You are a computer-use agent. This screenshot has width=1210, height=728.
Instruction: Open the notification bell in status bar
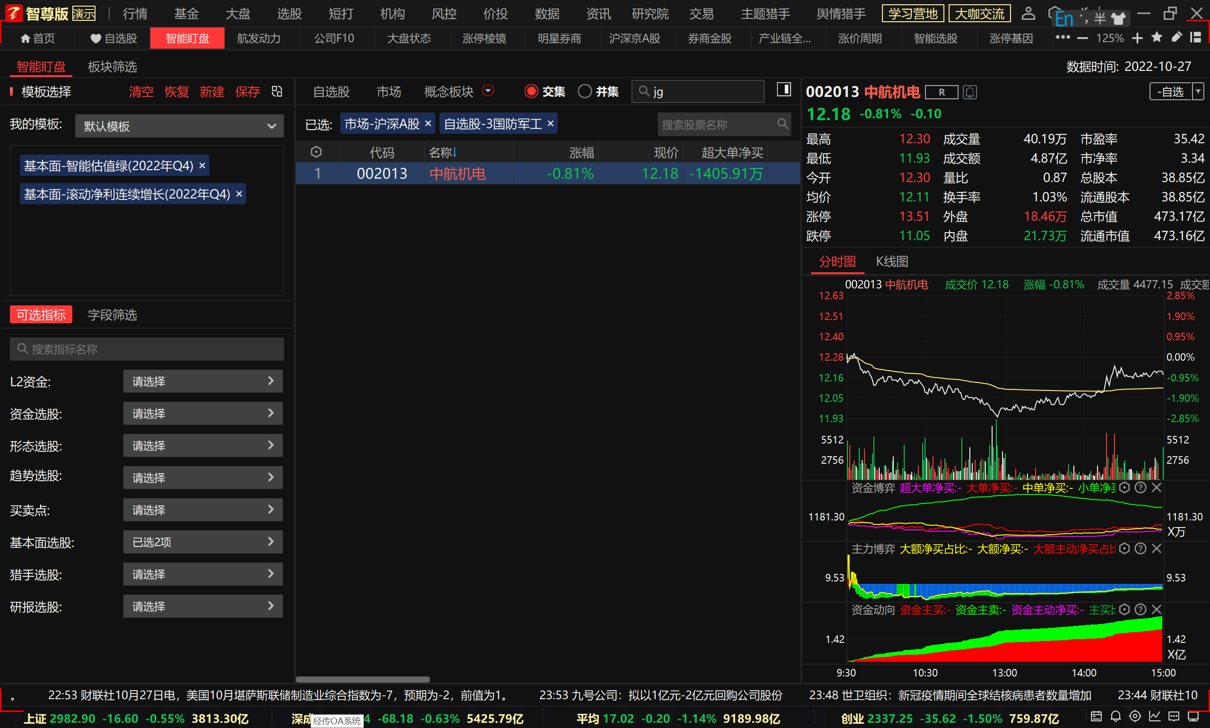[1116, 716]
